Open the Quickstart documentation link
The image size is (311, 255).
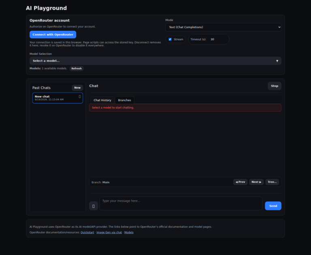(87, 232)
